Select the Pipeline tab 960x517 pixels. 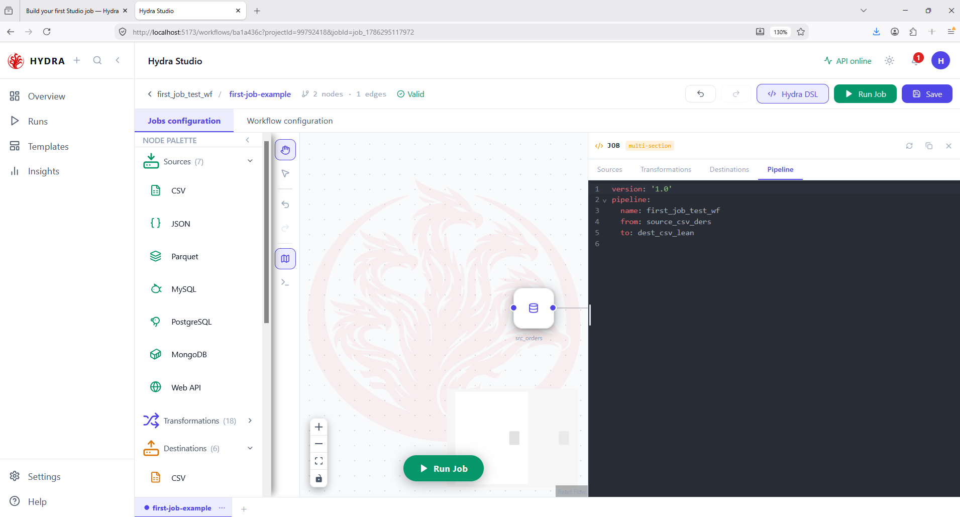pyautogui.click(x=780, y=169)
